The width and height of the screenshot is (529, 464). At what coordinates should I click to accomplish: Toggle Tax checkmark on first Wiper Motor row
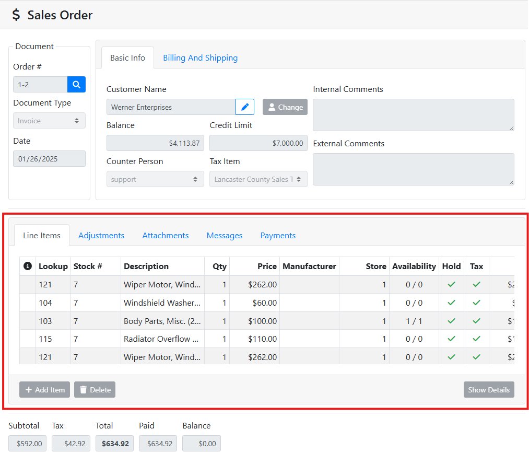476,285
